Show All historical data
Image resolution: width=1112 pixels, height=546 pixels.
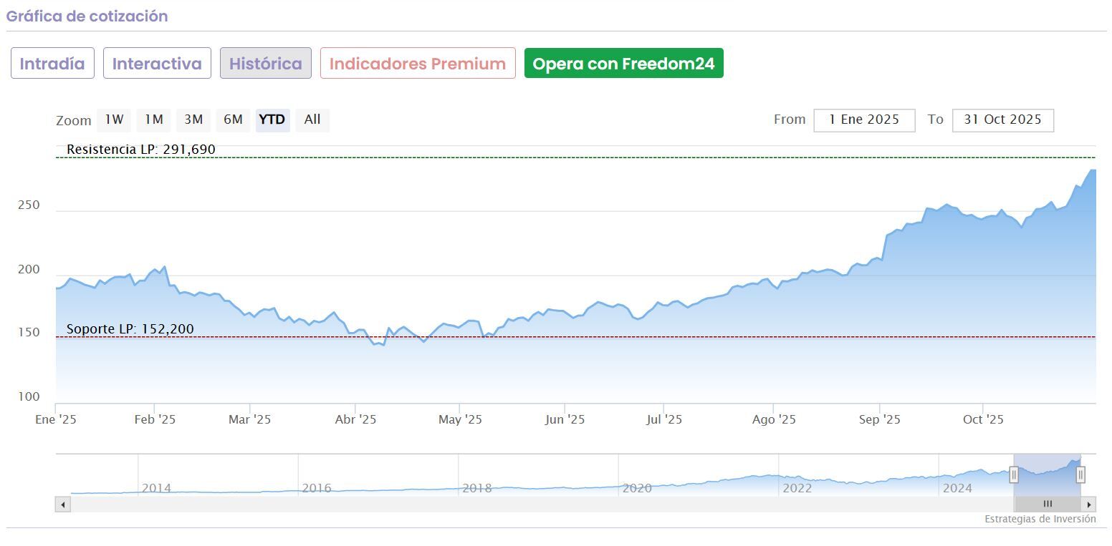[x=312, y=120]
